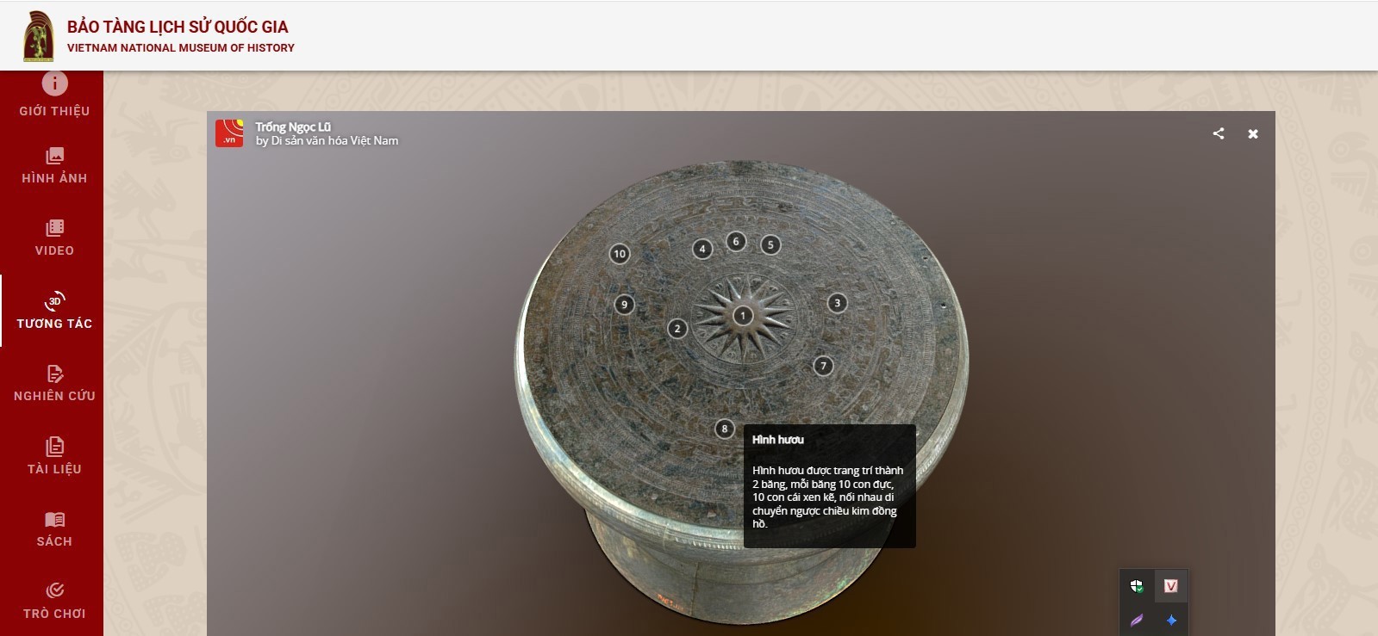This screenshot has height=636, width=1378.
Task: Open the purple feather tray icon
Action: coord(1137,620)
